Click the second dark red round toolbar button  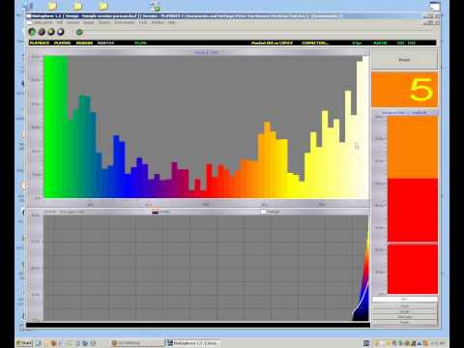(42, 32)
